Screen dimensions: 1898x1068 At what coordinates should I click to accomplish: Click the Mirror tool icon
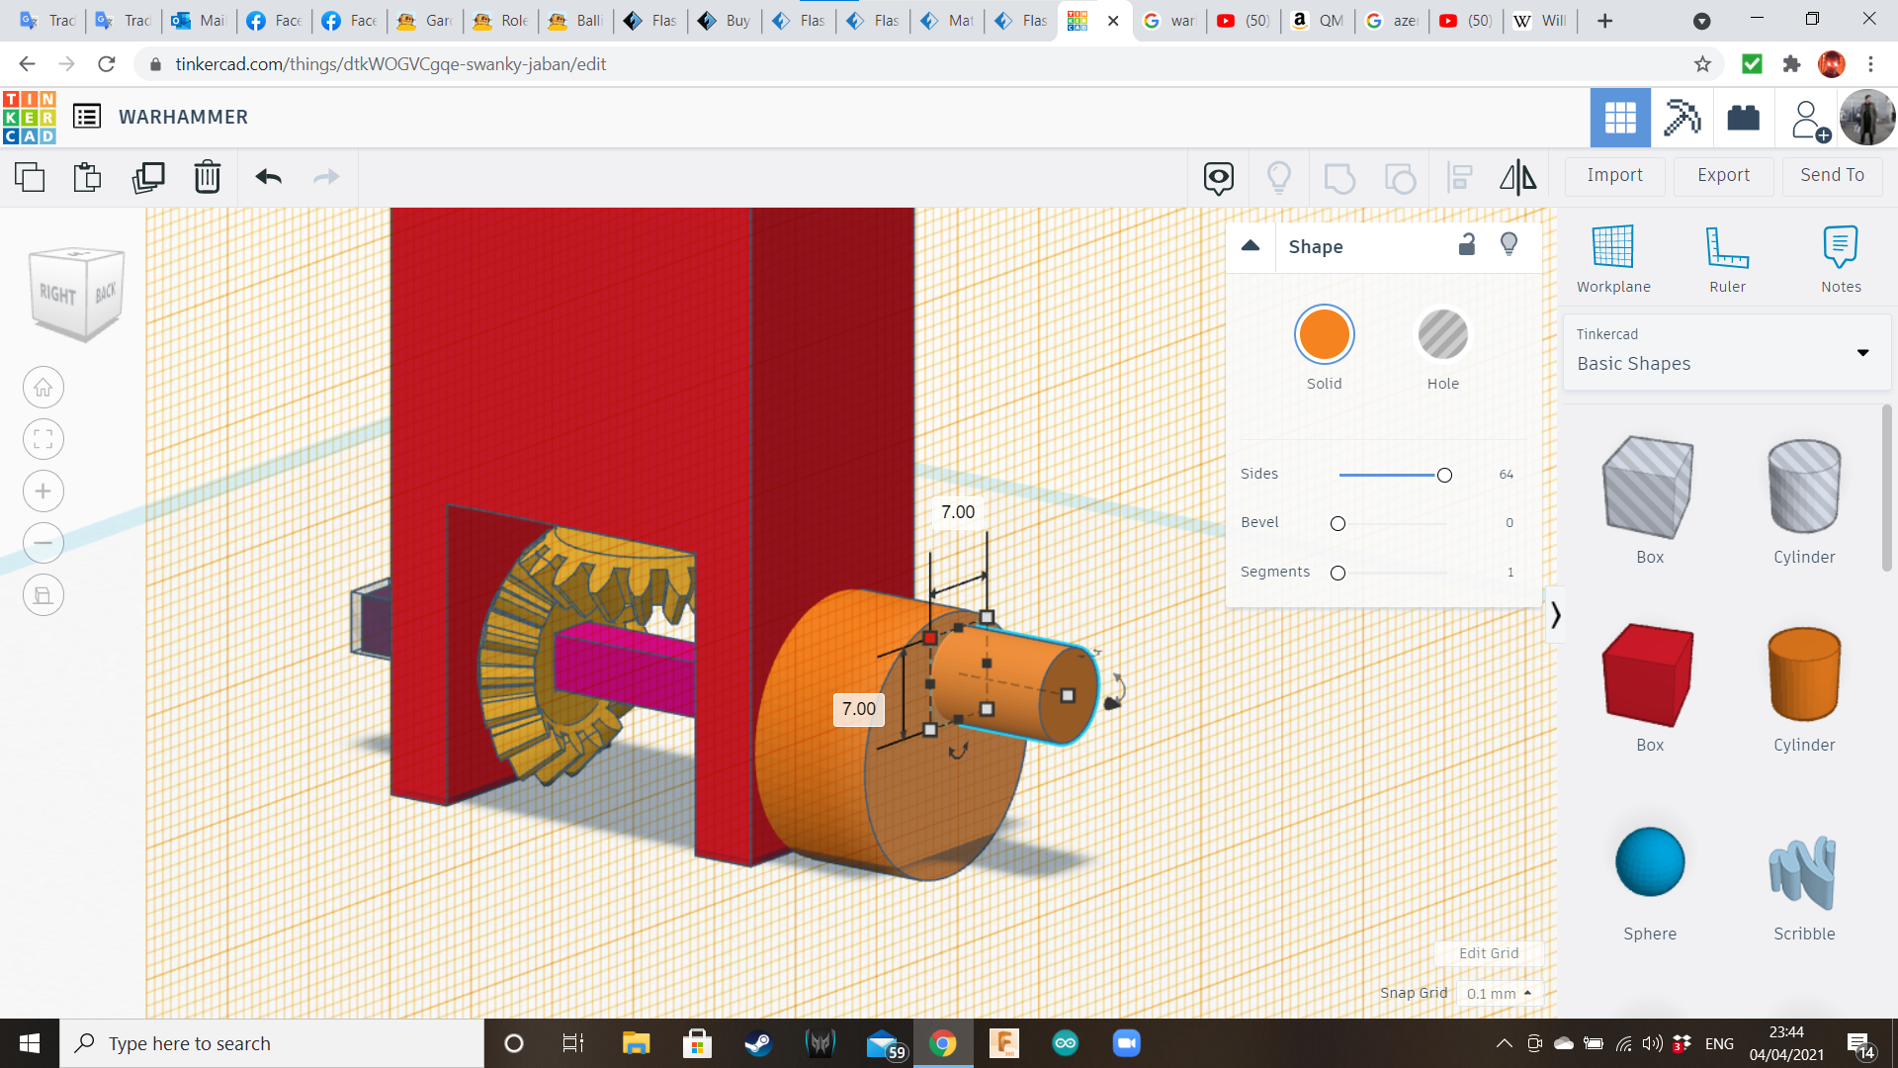pos(1517,178)
